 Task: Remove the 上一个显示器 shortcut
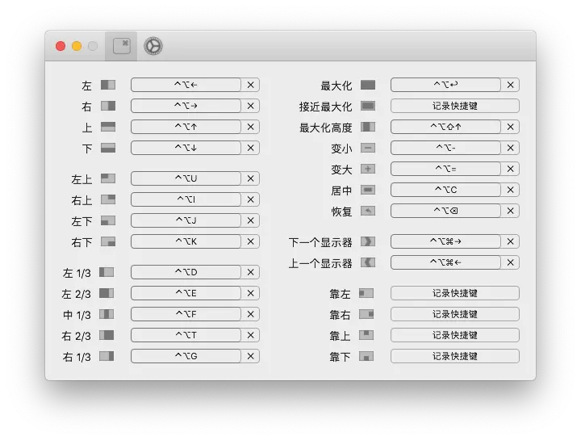[511, 262]
